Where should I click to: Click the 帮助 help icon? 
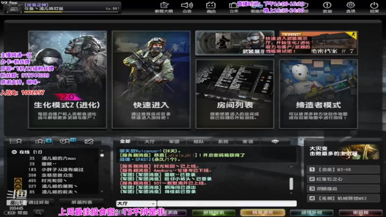[x=17, y=213]
